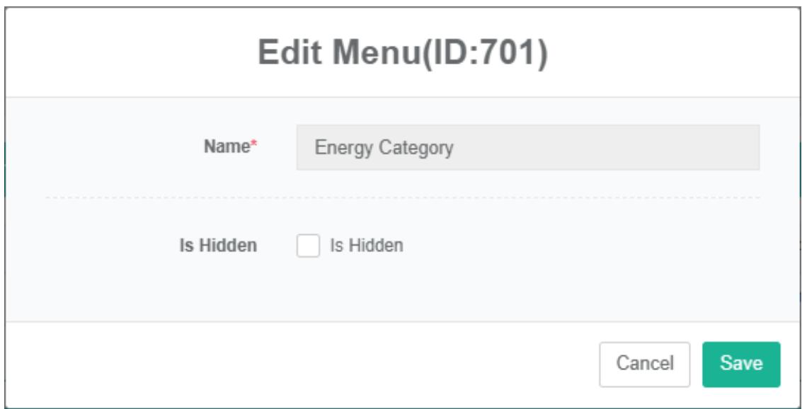802x409 pixels.
Task: Save the menu changes with the green button
Action: click(x=740, y=364)
